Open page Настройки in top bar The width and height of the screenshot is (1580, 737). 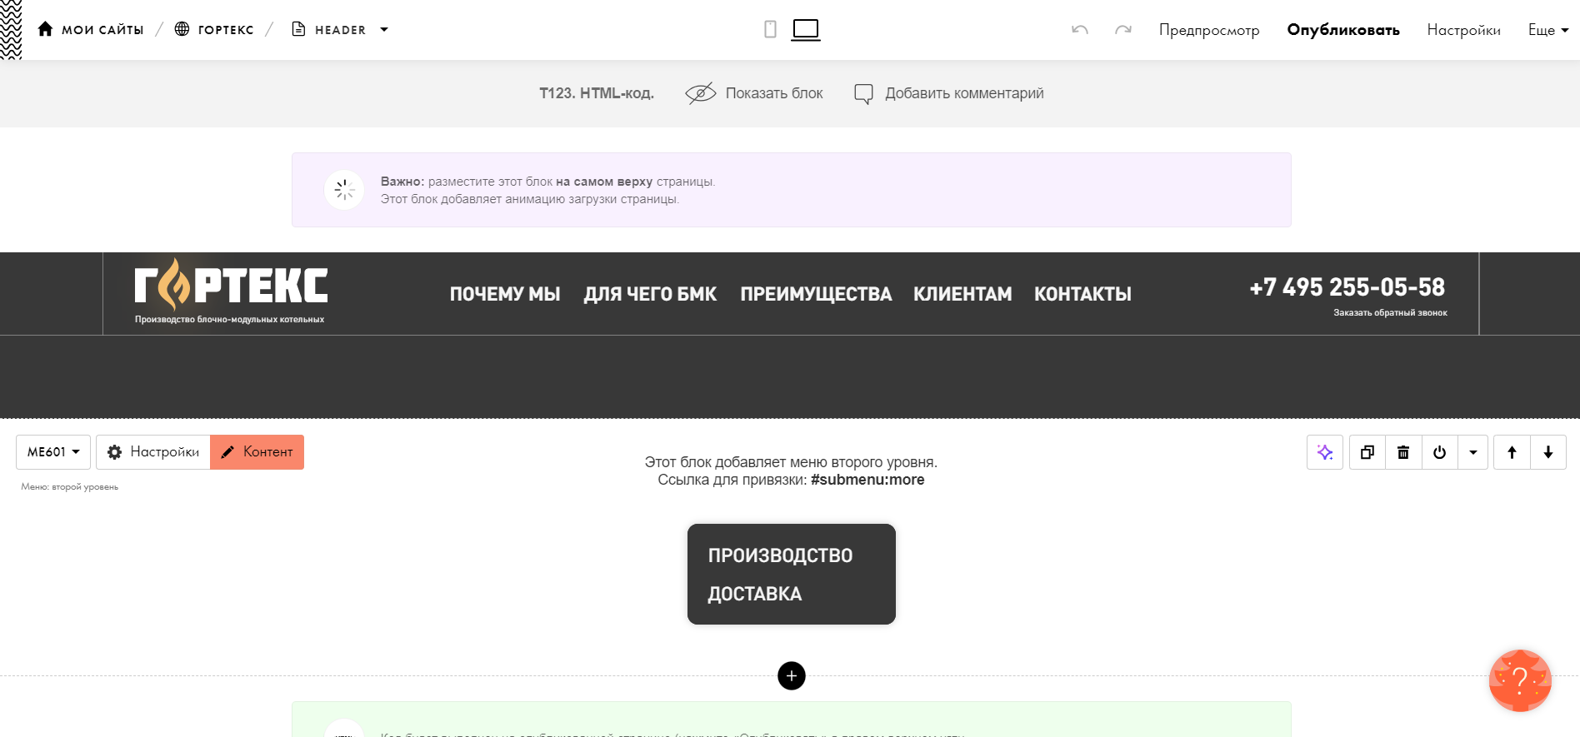click(x=1463, y=30)
